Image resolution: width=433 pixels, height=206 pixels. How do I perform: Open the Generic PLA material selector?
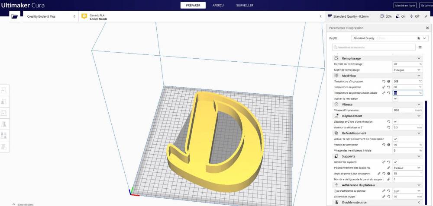pos(202,16)
